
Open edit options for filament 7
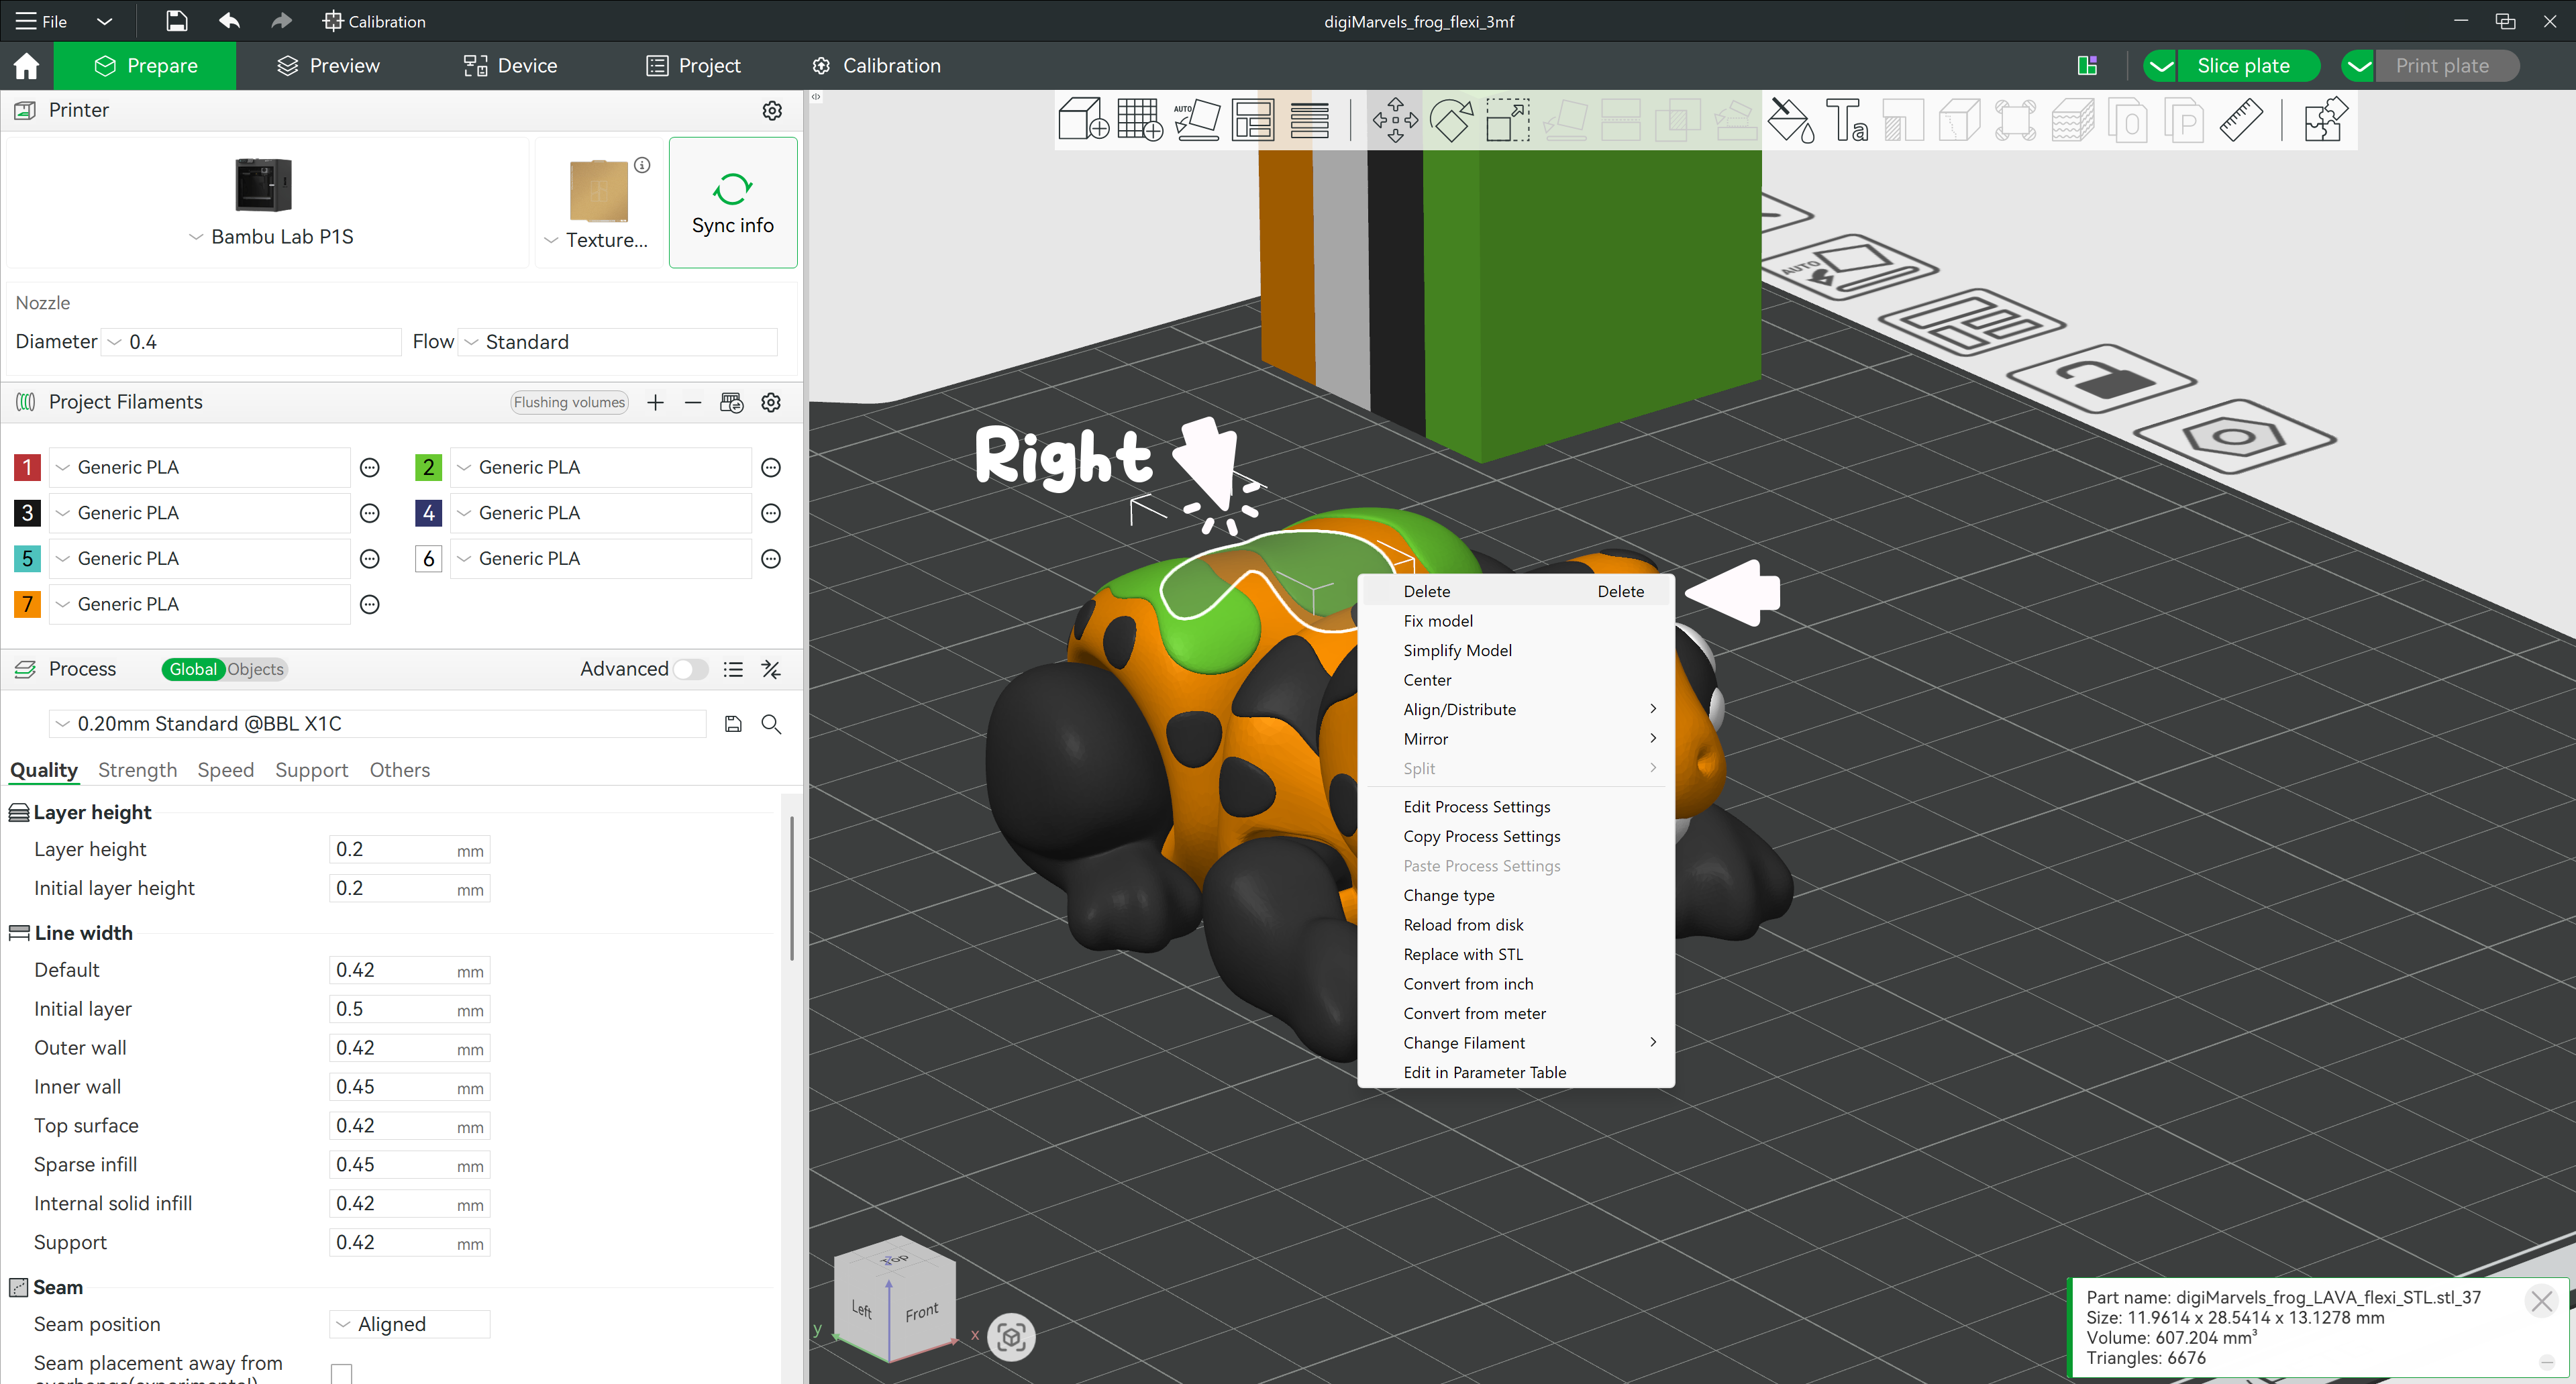pos(370,604)
